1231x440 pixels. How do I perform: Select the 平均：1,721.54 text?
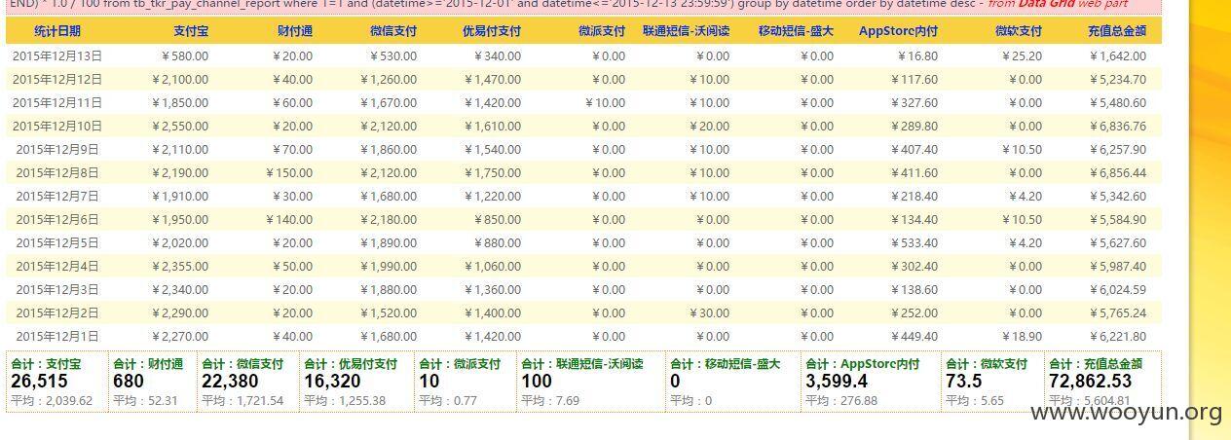pos(242,401)
